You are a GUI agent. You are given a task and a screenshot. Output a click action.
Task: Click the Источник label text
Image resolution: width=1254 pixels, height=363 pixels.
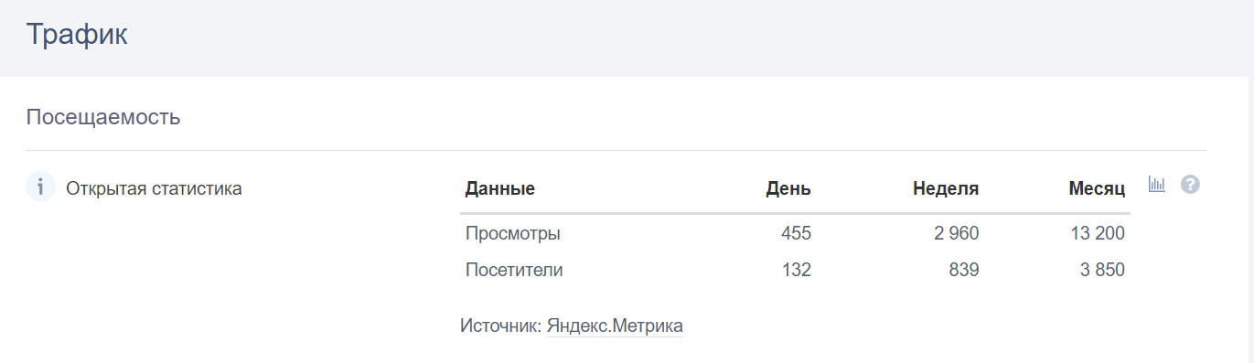[x=501, y=326]
